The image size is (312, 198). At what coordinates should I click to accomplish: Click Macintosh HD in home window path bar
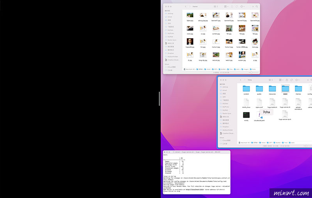point(189,69)
